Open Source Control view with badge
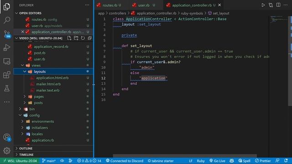The image size is (292, 164). tap(7, 34)
